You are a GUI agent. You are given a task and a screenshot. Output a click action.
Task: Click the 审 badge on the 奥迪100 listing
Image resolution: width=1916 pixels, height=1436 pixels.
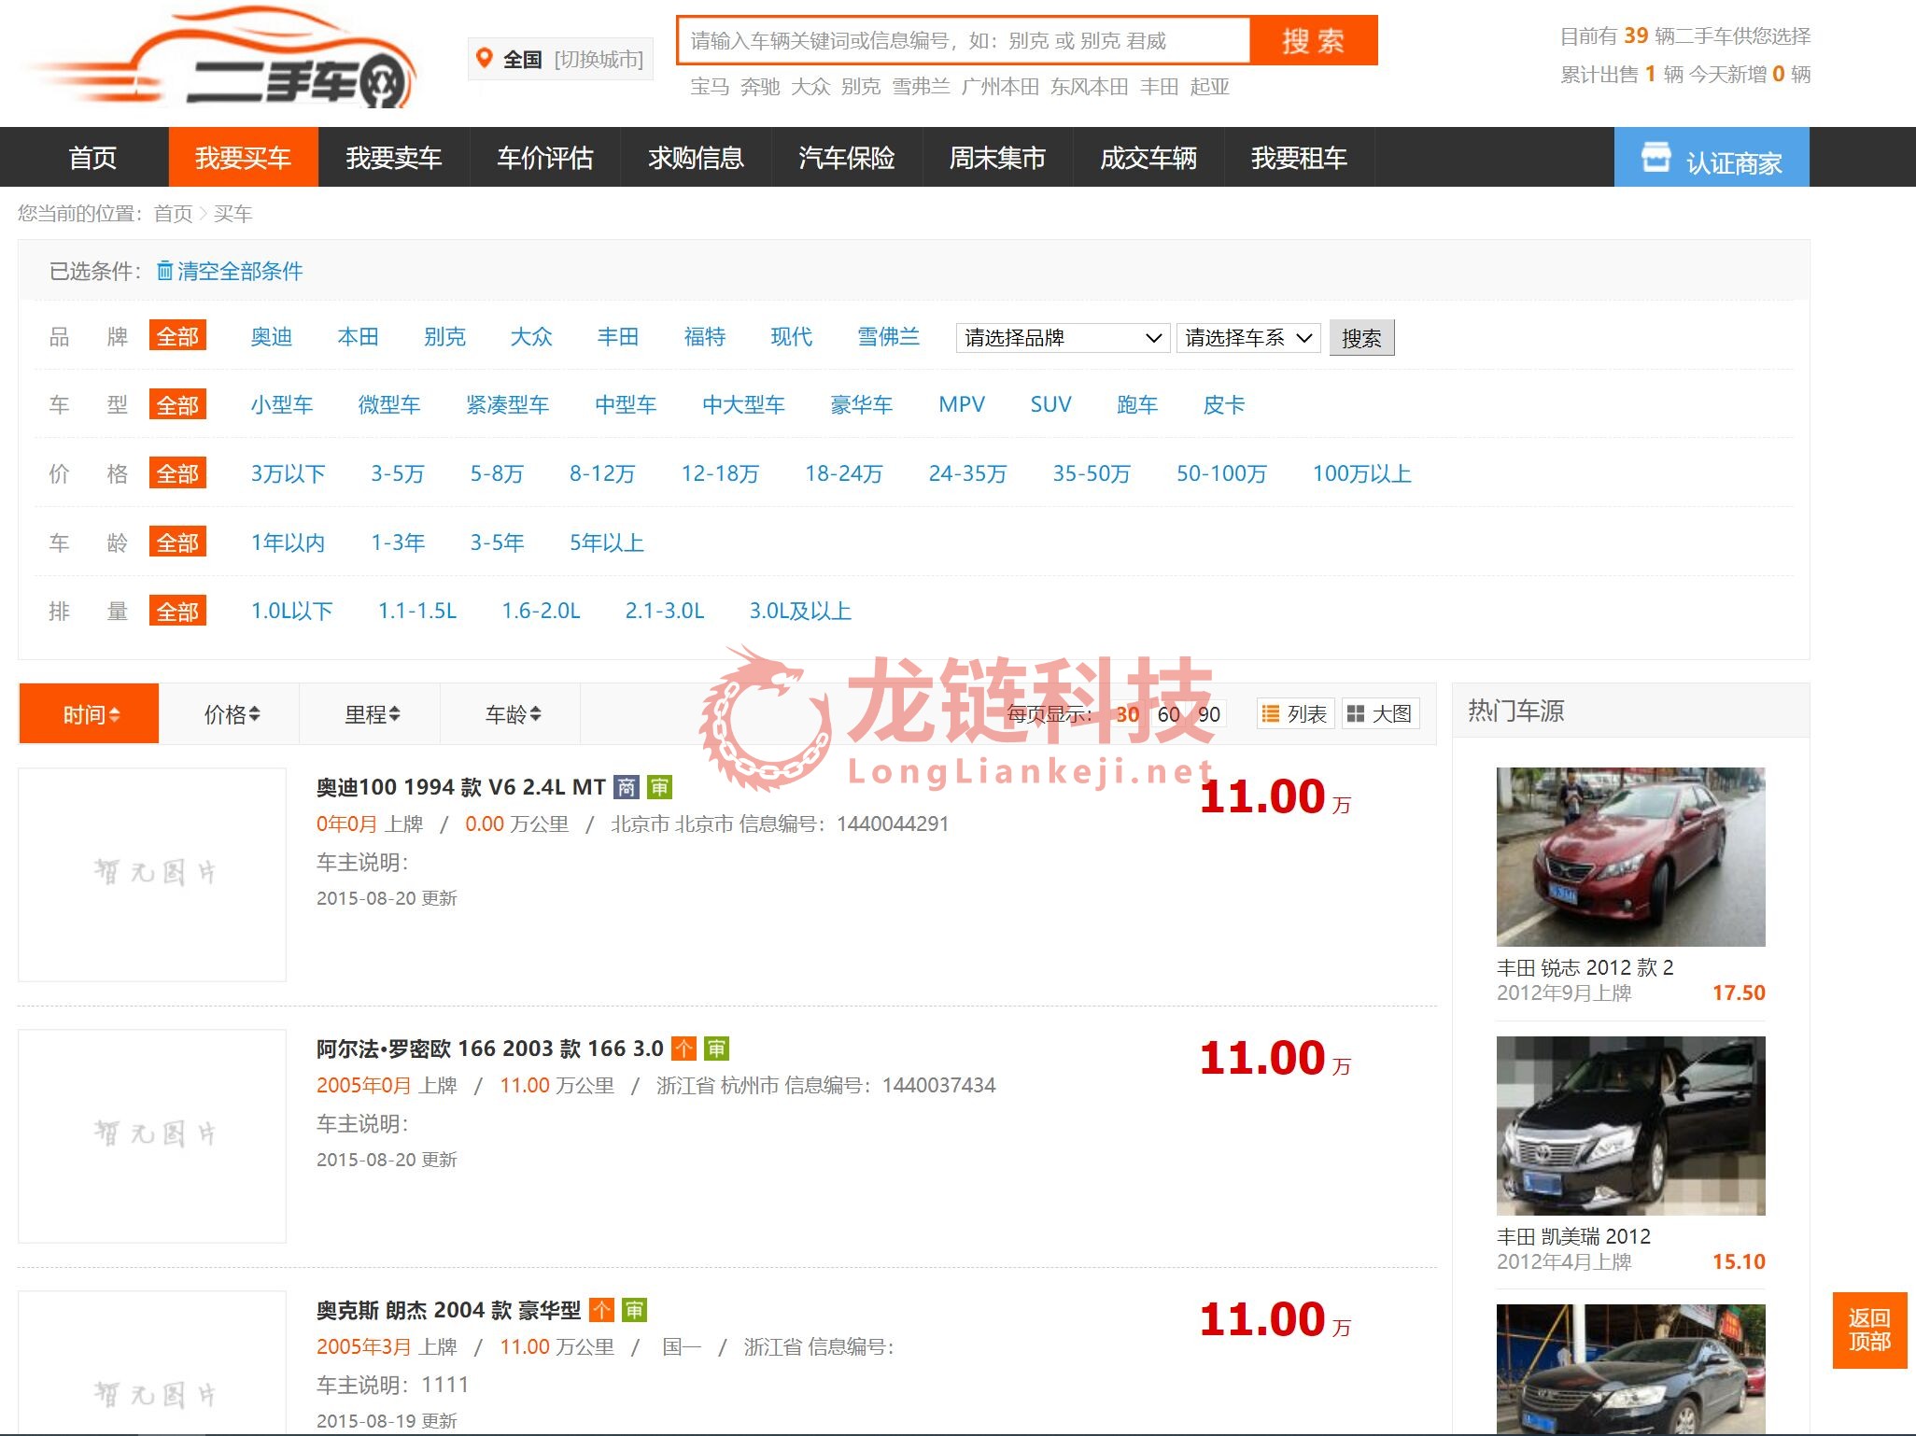pos(659,787)
